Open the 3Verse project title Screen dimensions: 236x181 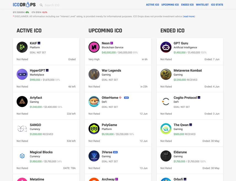click(x=107, y=152)
